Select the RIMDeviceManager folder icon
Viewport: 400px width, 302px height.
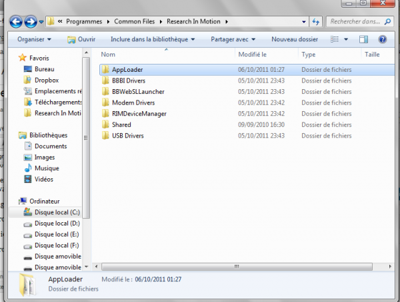pyautogui.click(x=105, y=114)
